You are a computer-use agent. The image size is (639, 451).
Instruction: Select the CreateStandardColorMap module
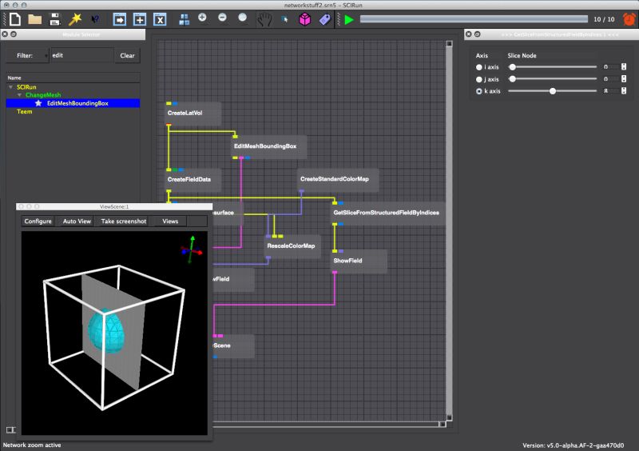[x=338, y=179]
